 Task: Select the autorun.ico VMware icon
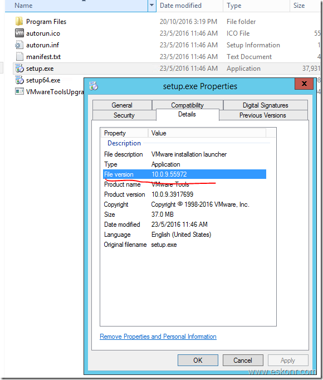[19, 33]
